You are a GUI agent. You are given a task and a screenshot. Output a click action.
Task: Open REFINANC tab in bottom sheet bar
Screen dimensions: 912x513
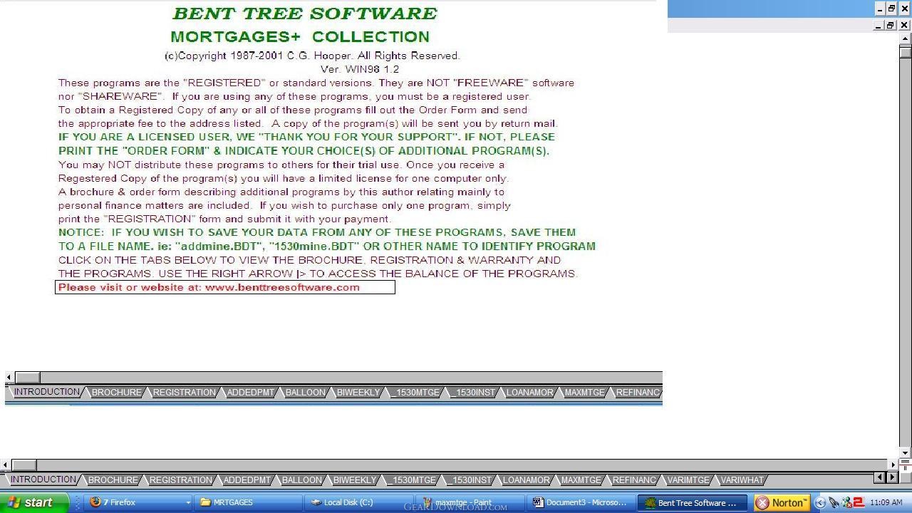tap(634, 480)
